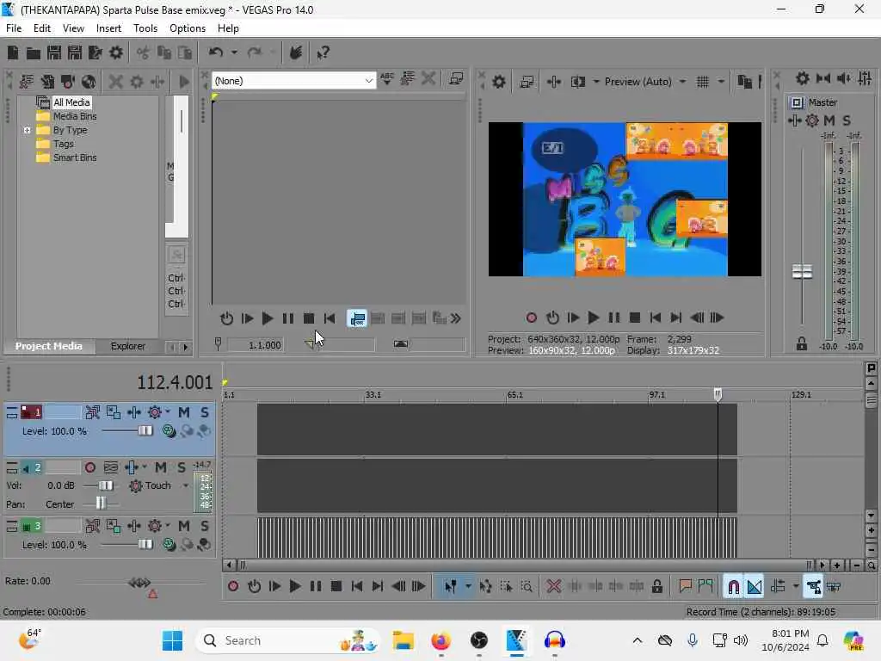Select All Media in project tree
This screenshot has width=881, height=661.
click(x=71, y=102)
